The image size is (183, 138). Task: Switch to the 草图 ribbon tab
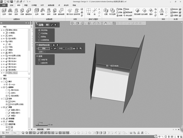coord(26,5)
